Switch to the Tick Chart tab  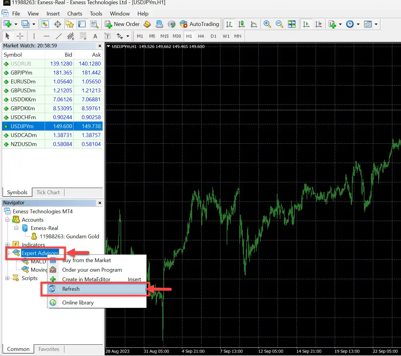(x=48, y=192)
